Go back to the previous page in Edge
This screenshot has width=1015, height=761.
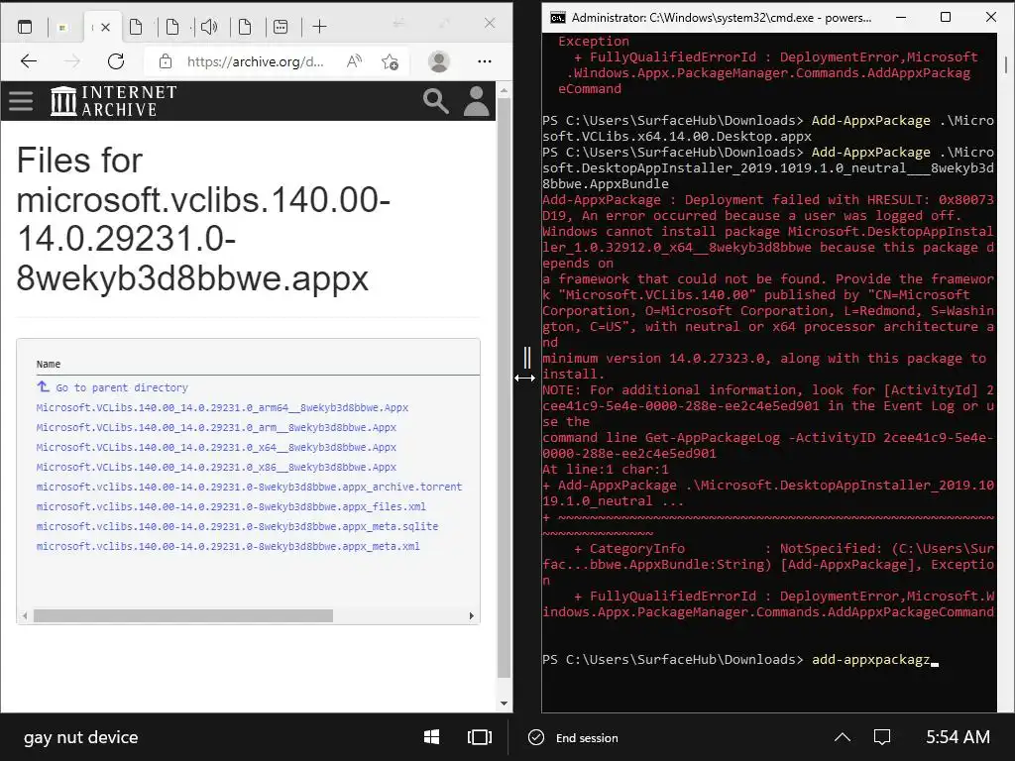point(29,61)
